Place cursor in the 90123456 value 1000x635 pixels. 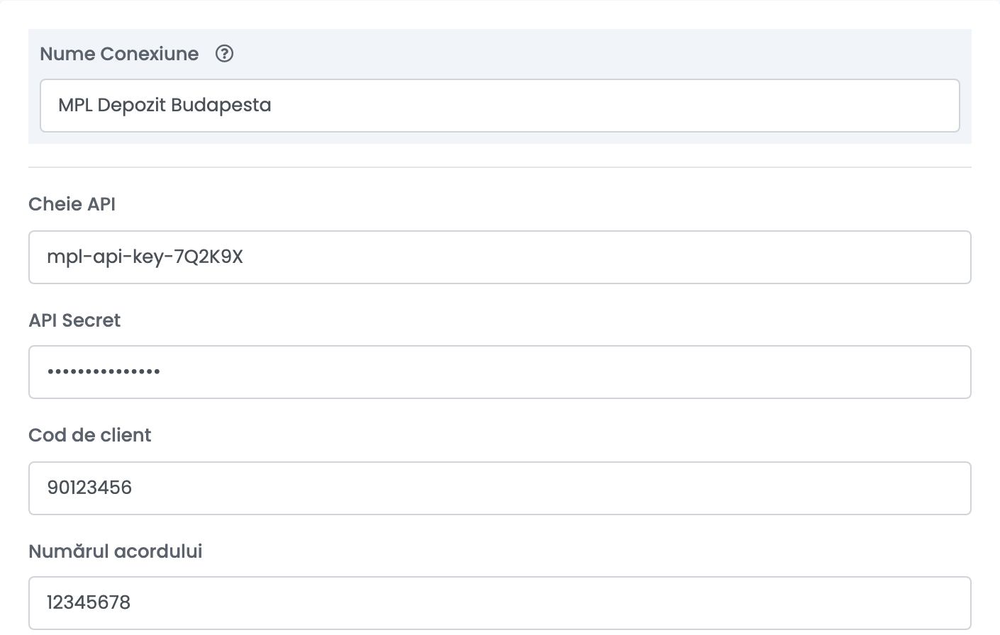click(x=89, y=488)
